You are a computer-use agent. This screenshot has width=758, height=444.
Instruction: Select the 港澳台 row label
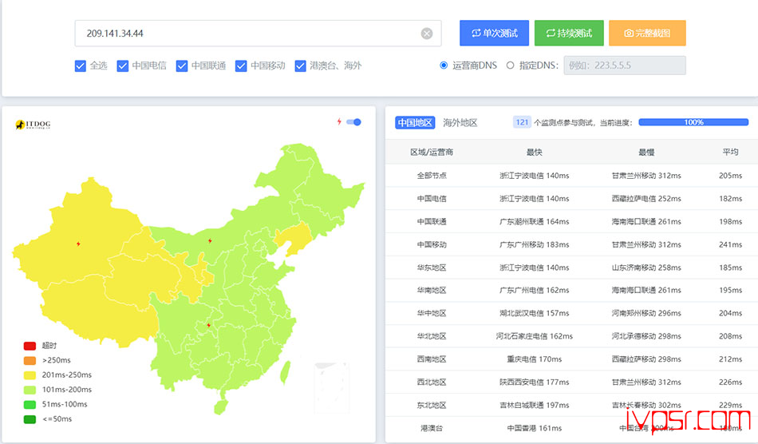pyautogui.click(x=432, y=428)
